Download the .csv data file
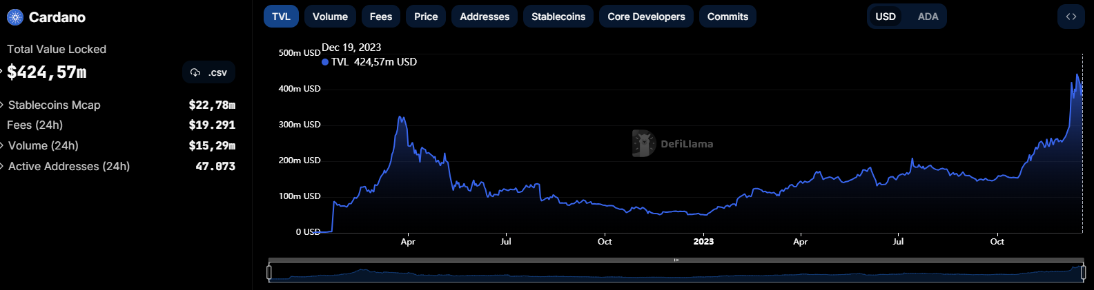 pyautogui.click(x=208, y=72)
